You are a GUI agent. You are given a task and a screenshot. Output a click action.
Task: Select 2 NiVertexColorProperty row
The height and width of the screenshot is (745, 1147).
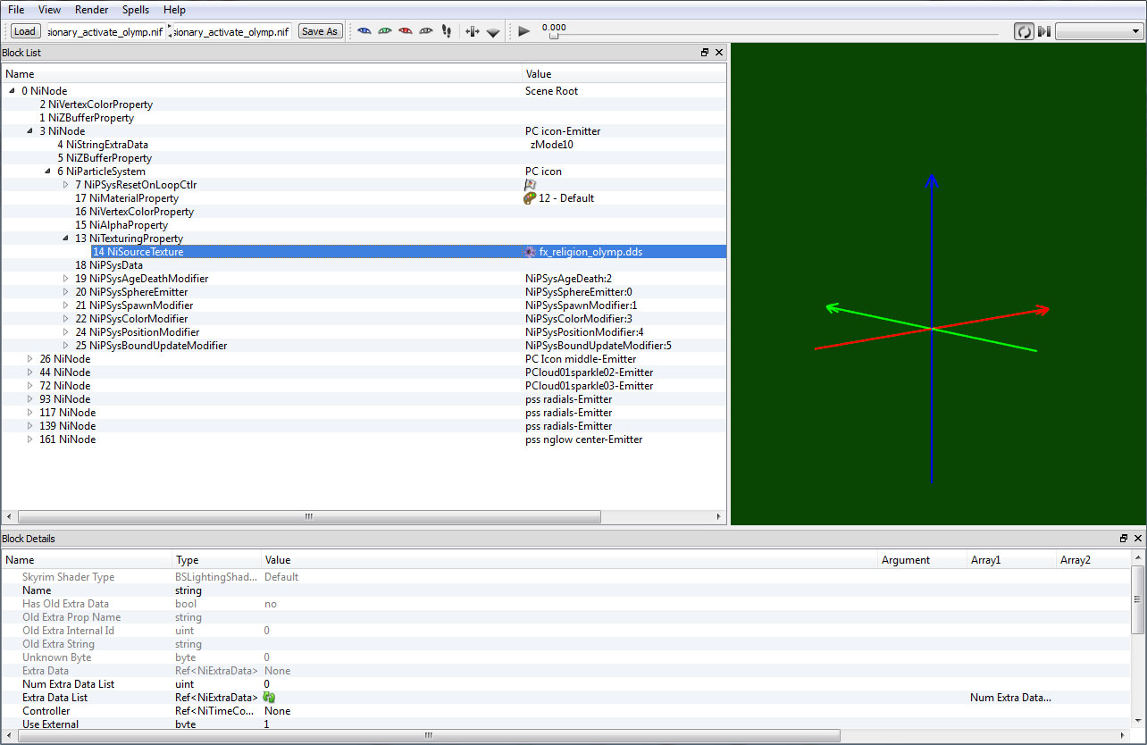coord(364,105)
